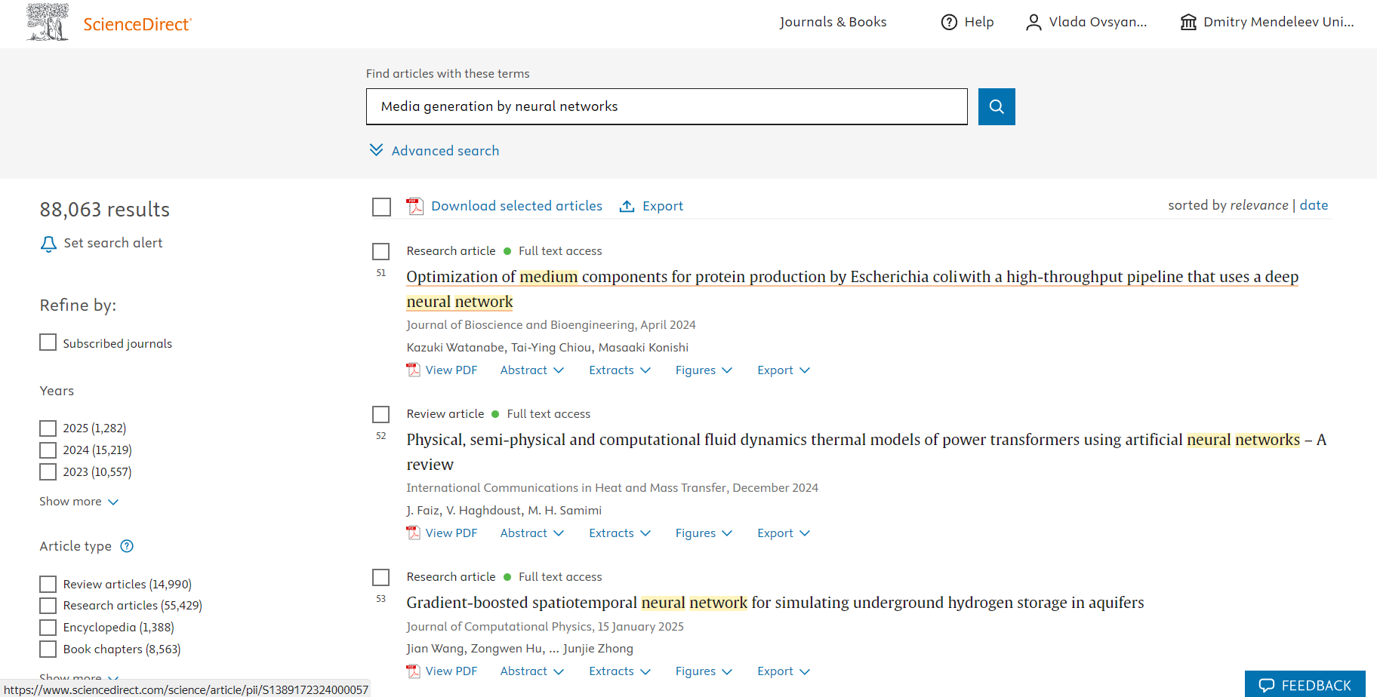Click View PDF for article 53

(x=451, y=671)
